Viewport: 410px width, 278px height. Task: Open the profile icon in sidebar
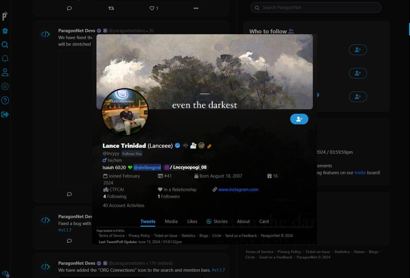(x=5, y=73)
